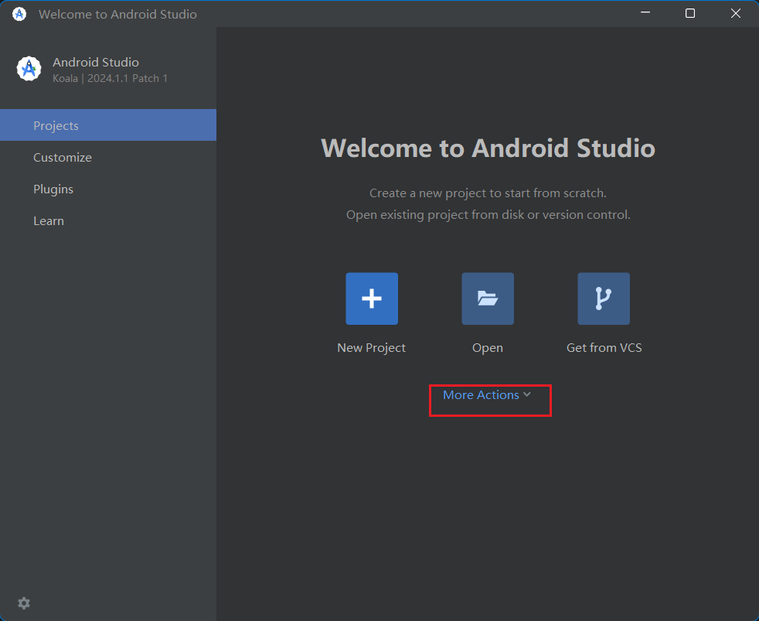
Task: Go to the Learn tab
Action: pos(108,221)
